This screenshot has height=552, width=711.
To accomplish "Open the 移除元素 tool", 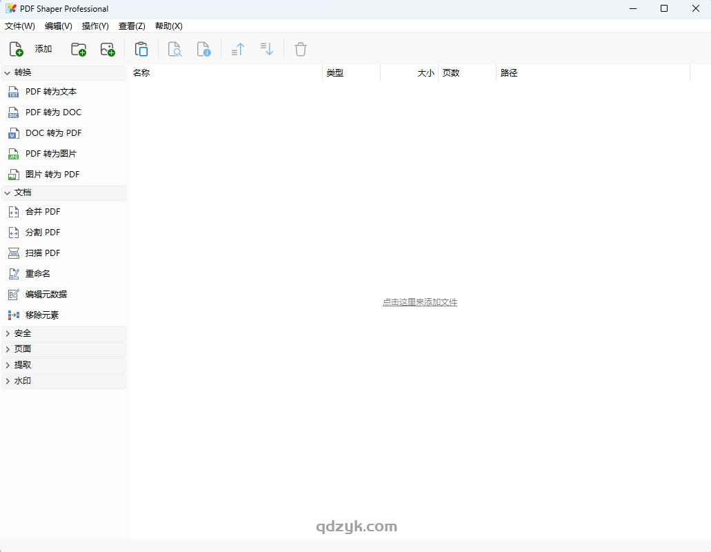I will click(x=42, y=315).
